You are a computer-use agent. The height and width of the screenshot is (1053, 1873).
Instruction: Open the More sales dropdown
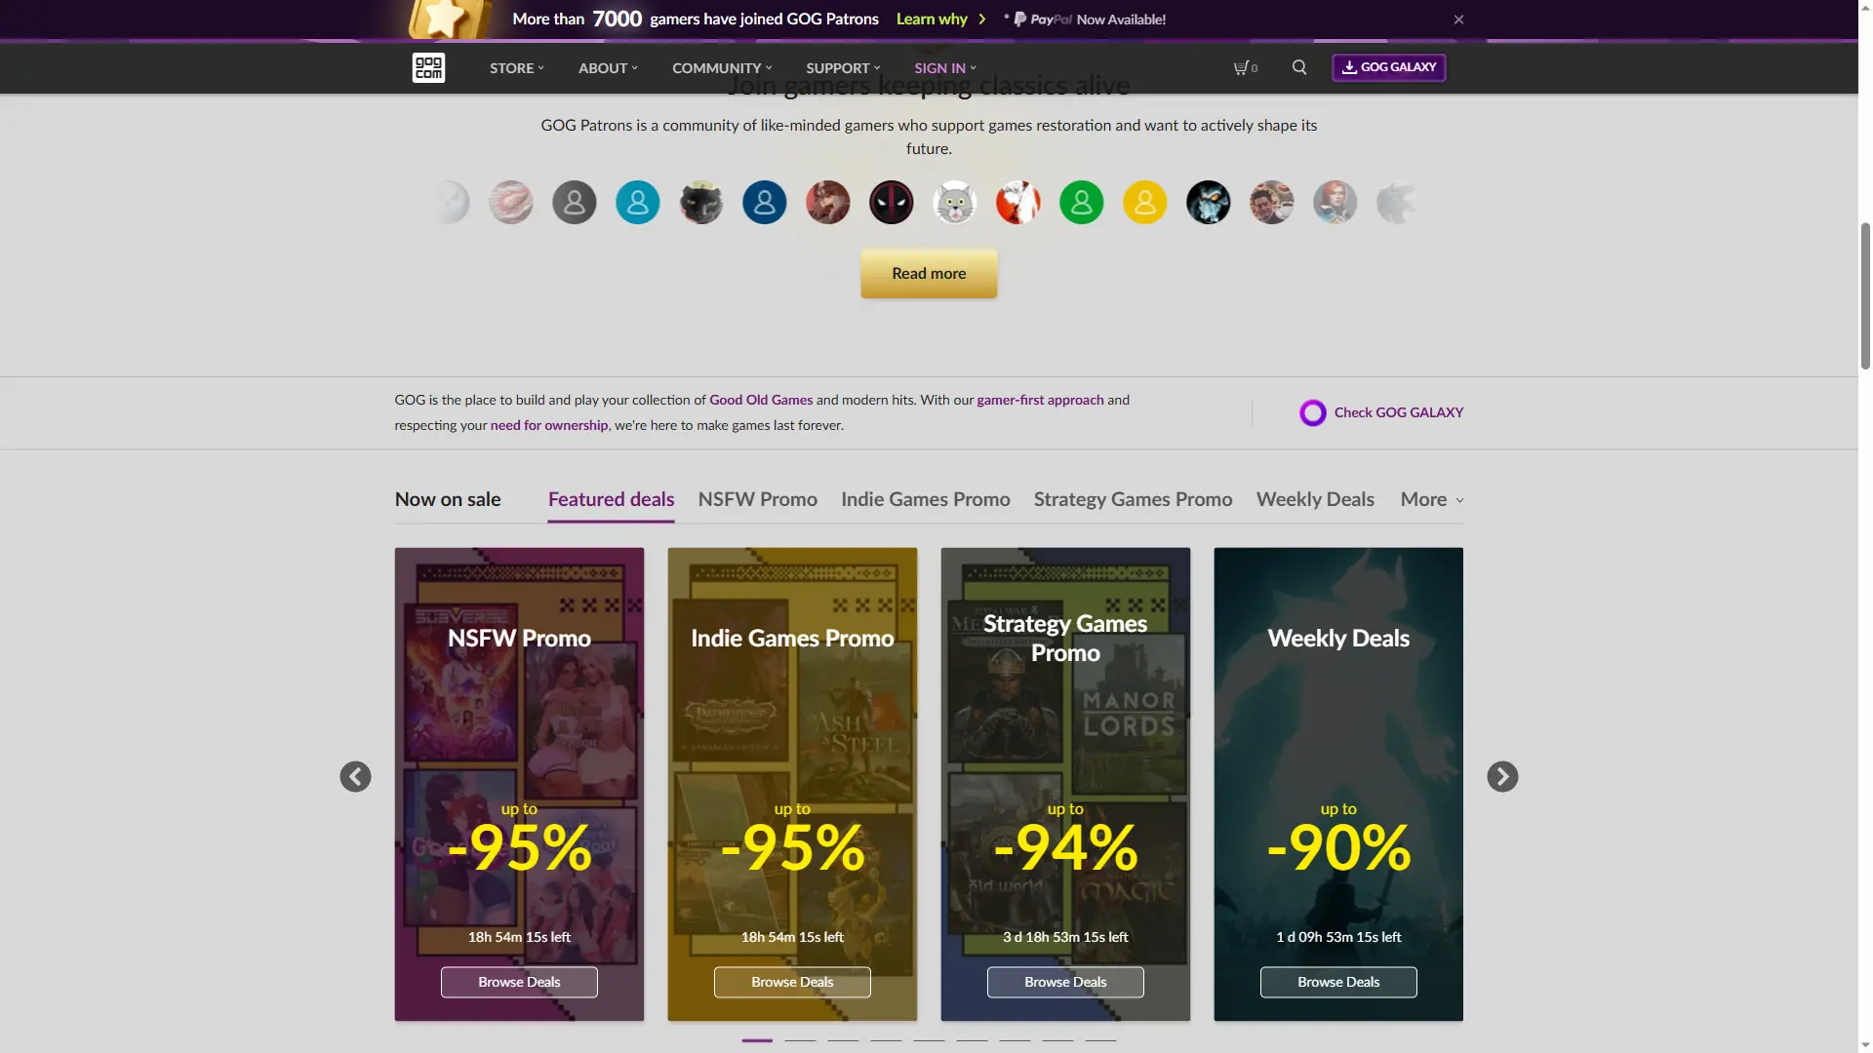pos(1431,499)
